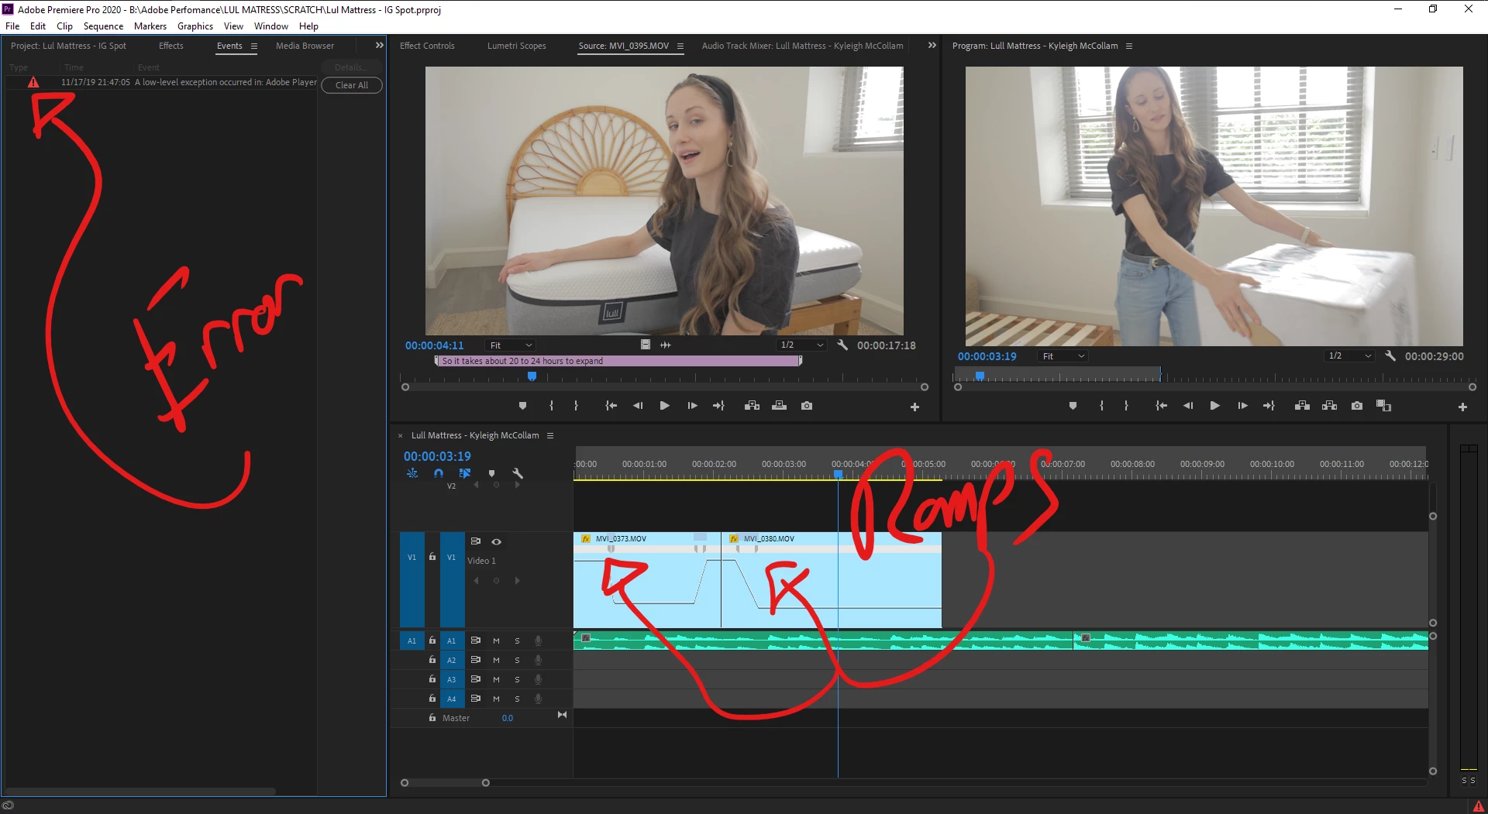Open Source monitor zoom level Fit dropdown
The height and width of the screenshot is (814, 1488).
pos(511,345)
